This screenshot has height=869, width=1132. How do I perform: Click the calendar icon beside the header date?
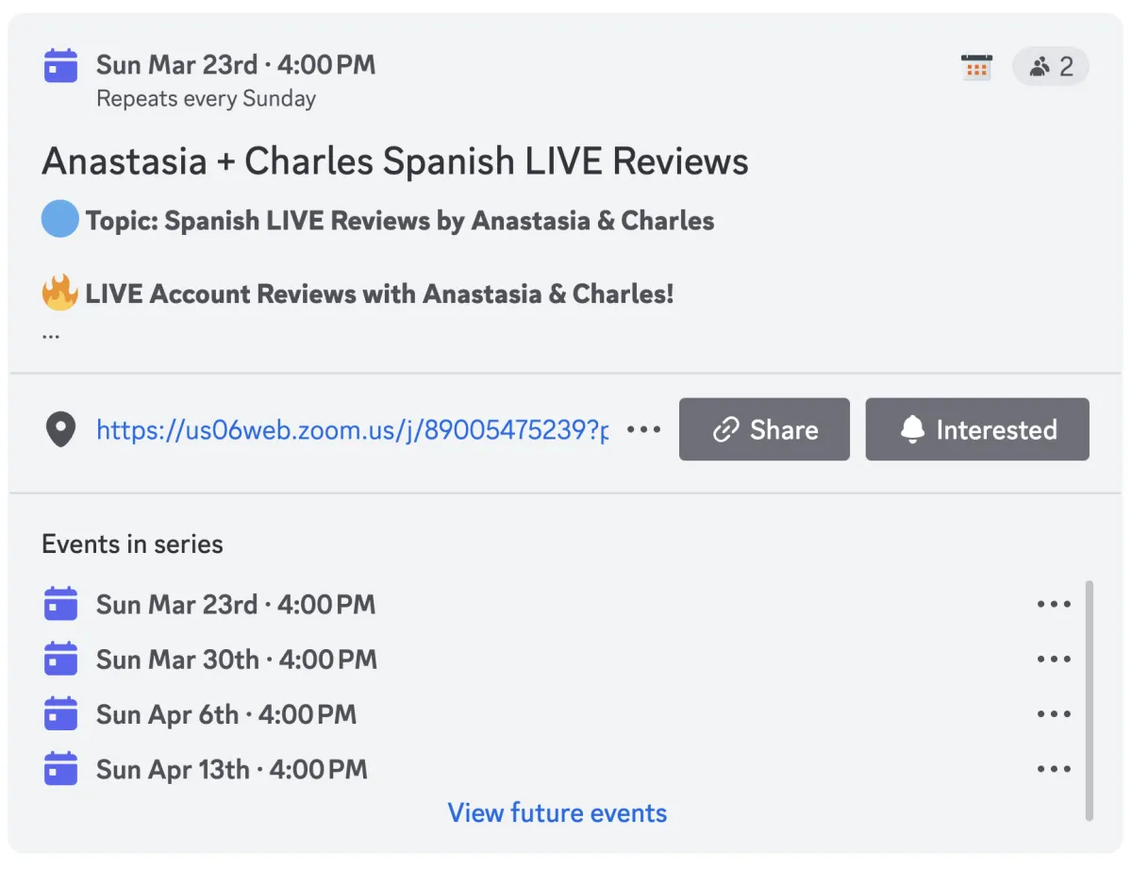tap(61, 66)
